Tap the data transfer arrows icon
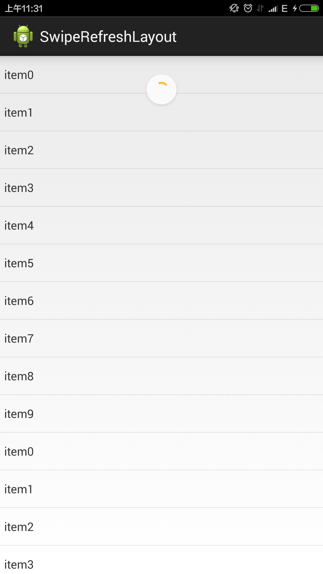Viewport: 323px width, 574px height. pos(260,8)
